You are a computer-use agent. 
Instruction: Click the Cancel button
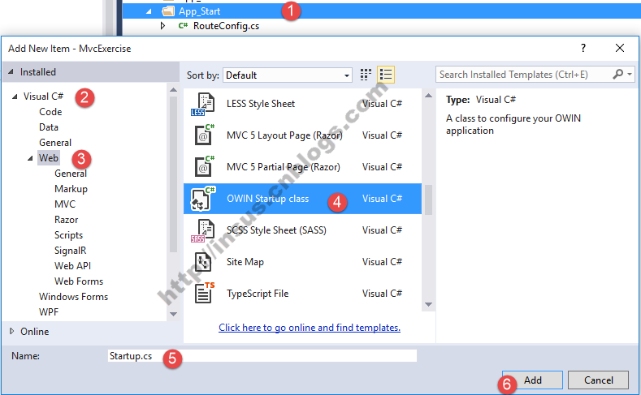pyautogui.click(x=597, y=380)
